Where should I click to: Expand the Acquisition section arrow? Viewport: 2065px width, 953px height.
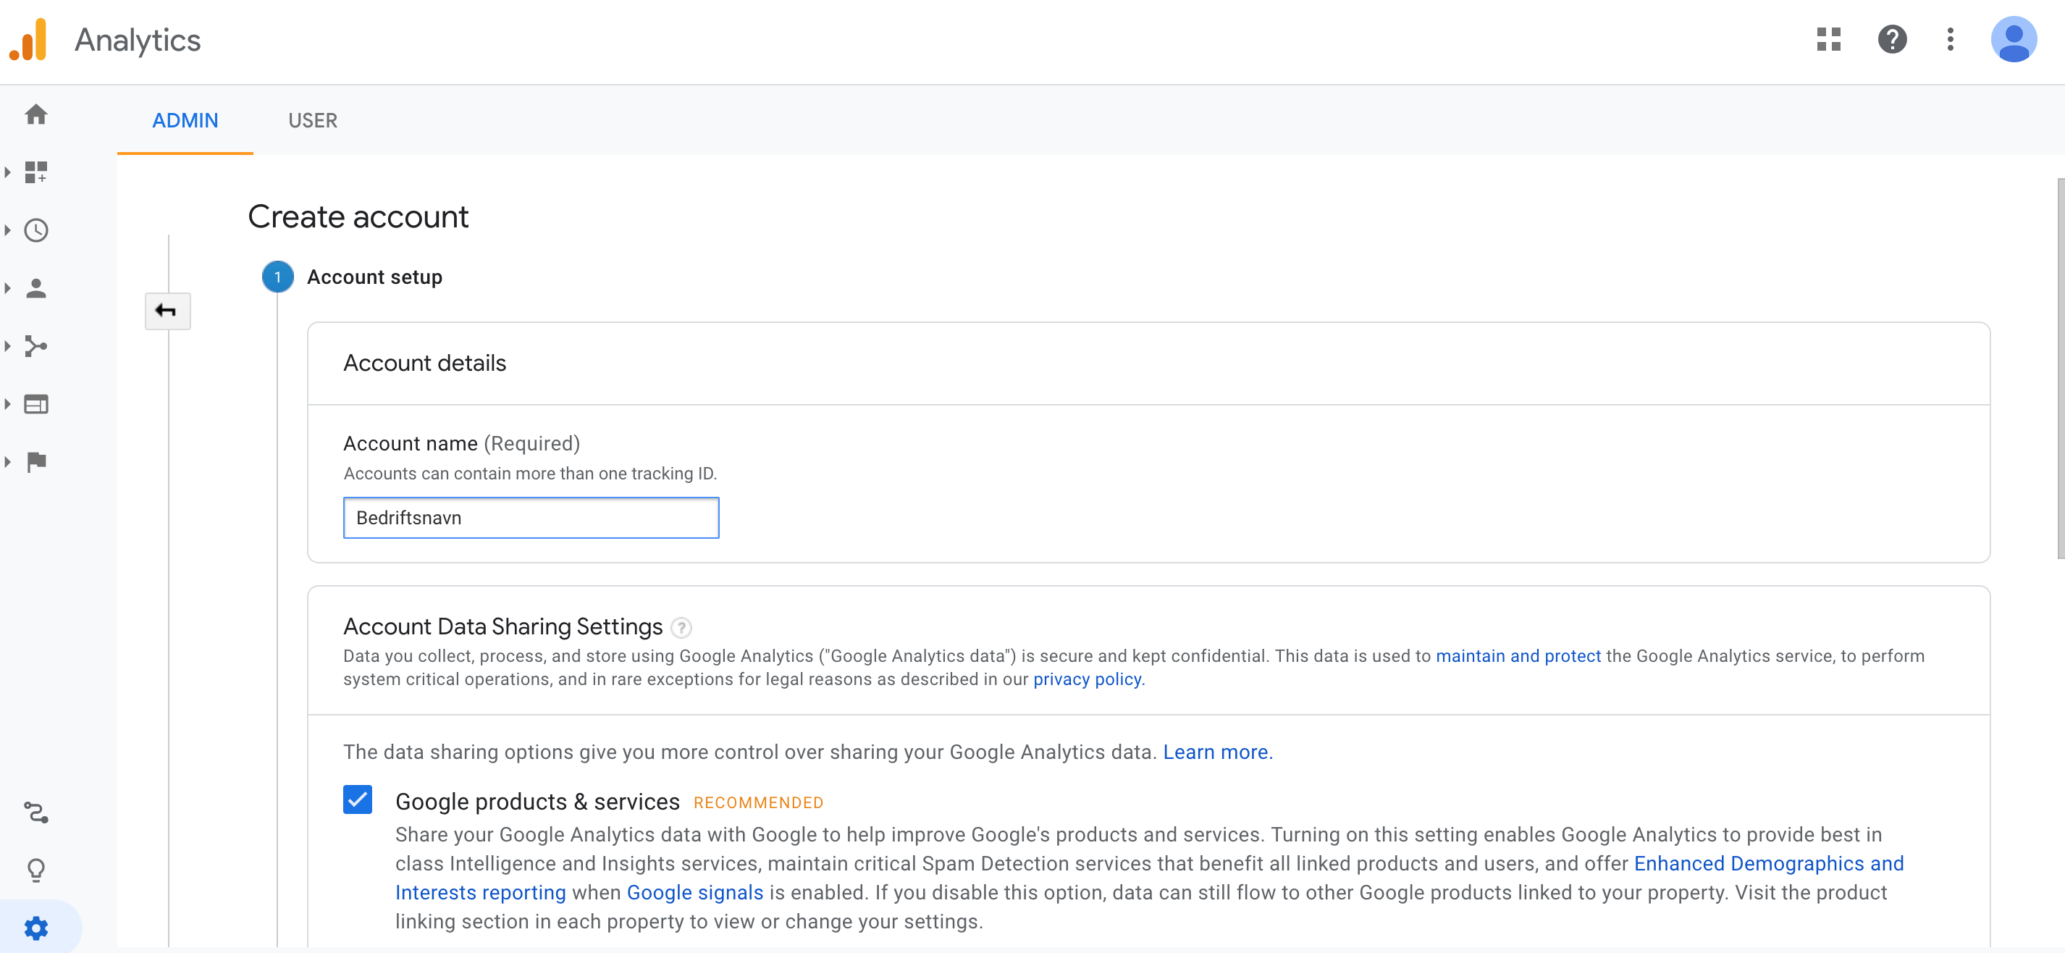(7, 345)
